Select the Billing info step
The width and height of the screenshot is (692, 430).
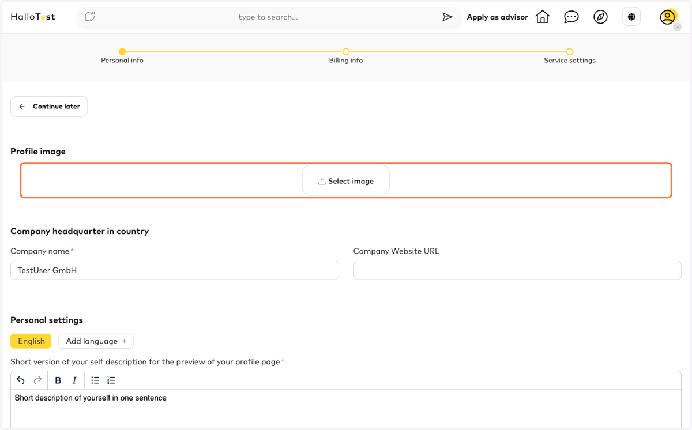346,56
